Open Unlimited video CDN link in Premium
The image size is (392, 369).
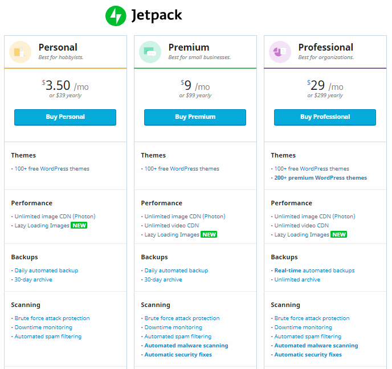[171, 226]
